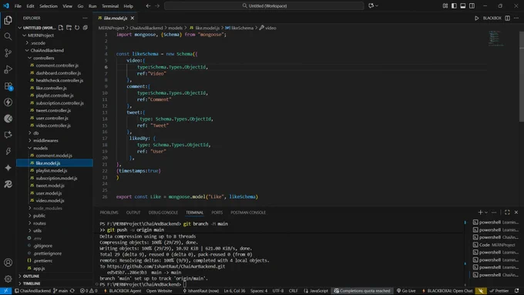Toggle the primary side bar layout icon
This screenshot has height=295, width=524.
point(454,5)
